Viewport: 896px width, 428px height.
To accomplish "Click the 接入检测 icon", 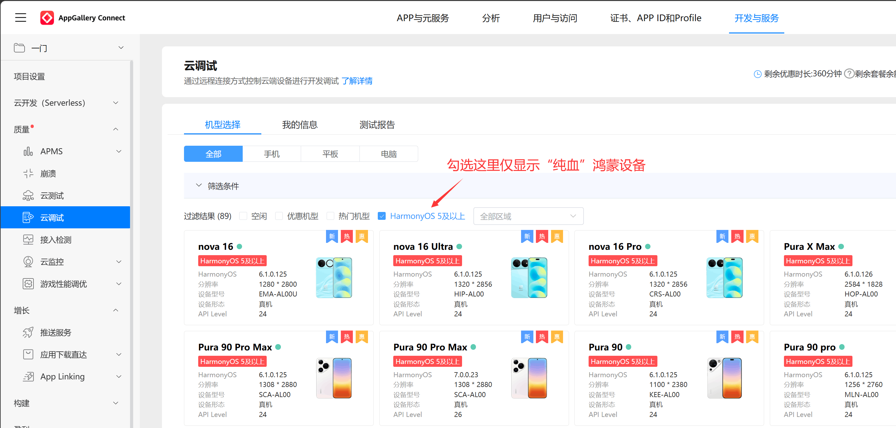I will click(28, 240).
